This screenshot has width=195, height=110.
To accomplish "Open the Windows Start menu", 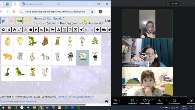I will click(3, 108).
